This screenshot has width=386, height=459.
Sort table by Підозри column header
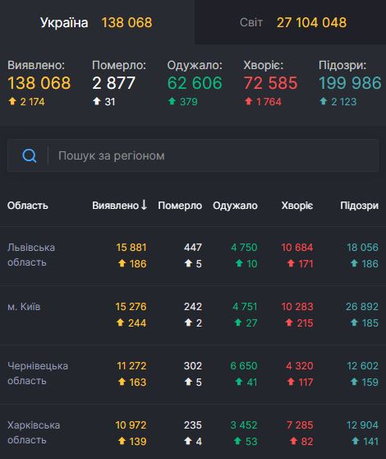click(359, 206)
